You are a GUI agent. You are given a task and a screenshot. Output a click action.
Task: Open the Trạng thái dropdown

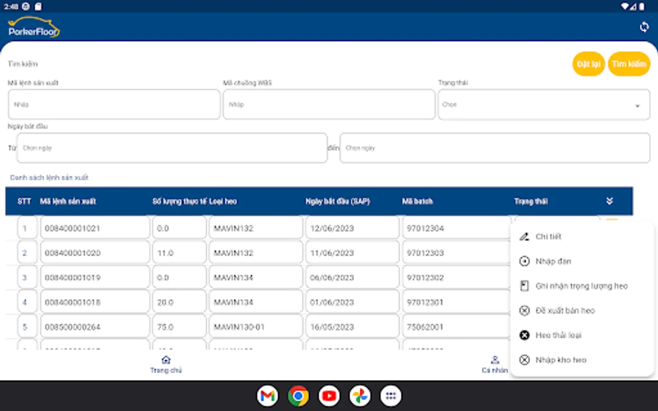(544, 105)
